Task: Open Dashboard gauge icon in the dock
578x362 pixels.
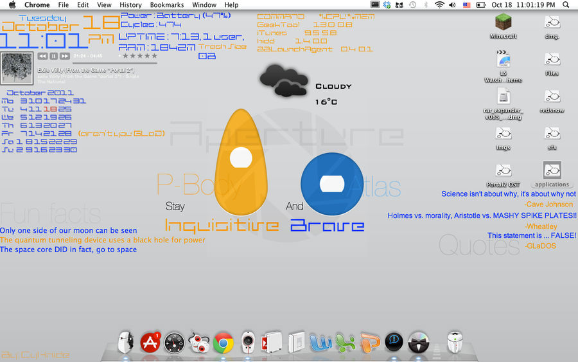Action: tap(174, 343)
